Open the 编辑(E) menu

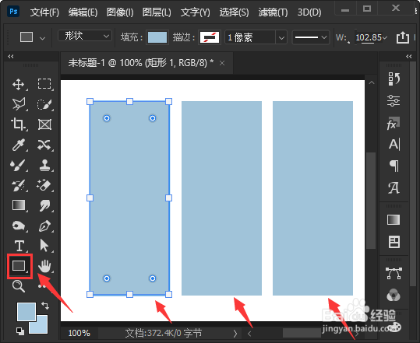tap(83, 12)
